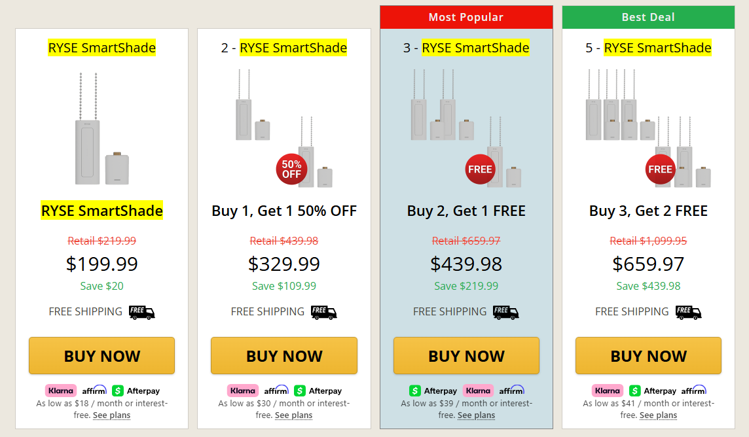The width and height of the screenshot is (749, 437).
Task: Open See plans link under the single SmartShade
Action: 111,415
